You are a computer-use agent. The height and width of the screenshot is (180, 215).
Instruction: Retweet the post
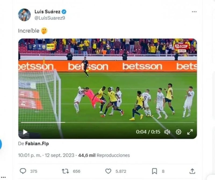[65, 171]
